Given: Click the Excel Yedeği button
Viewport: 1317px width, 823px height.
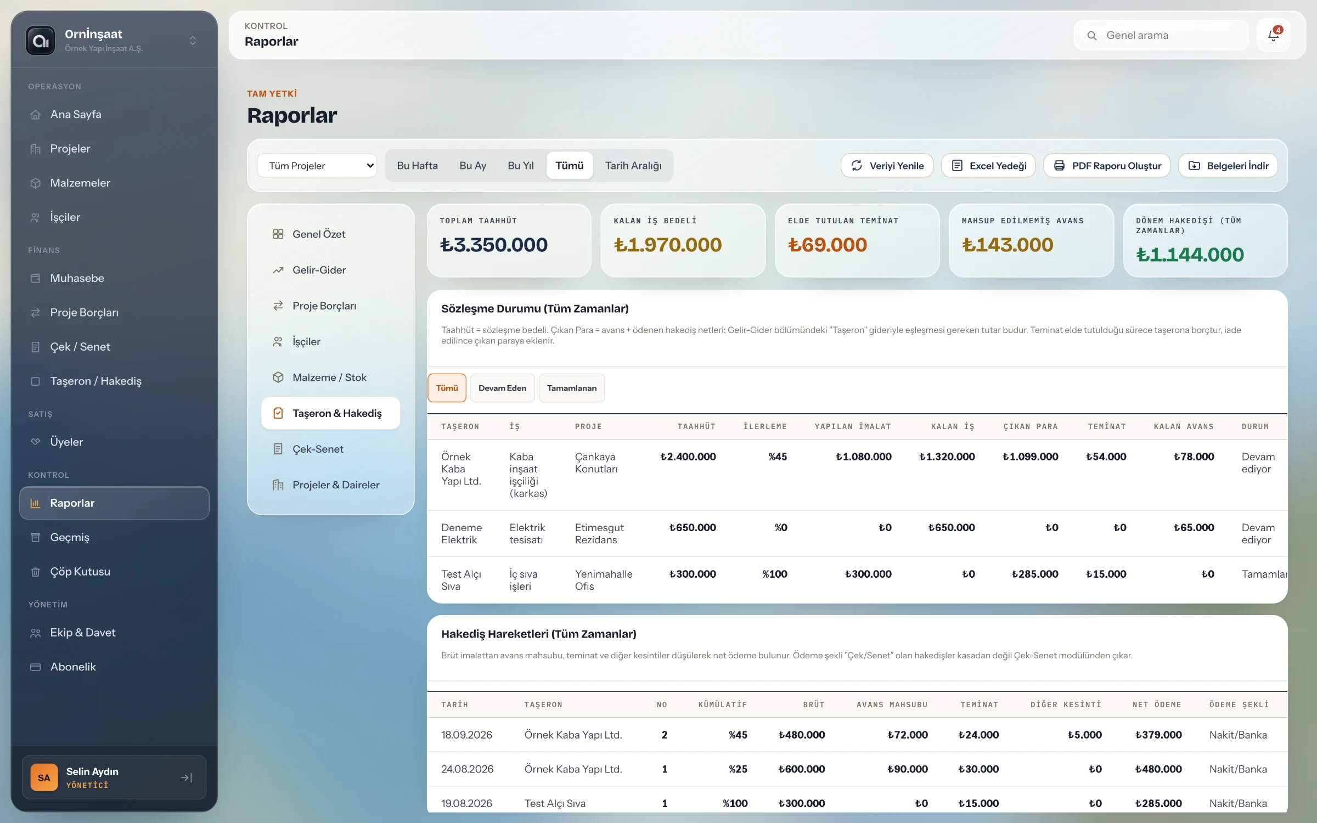Looking at the screenshot, I should (988, 166).
